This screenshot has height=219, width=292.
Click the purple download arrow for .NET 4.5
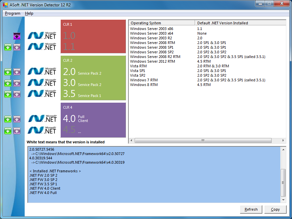pyautogui.click(x=17, y=131)
